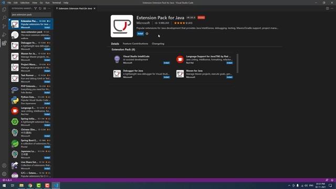Click the Red Hat Language Support icon in pack

[180, 59]
